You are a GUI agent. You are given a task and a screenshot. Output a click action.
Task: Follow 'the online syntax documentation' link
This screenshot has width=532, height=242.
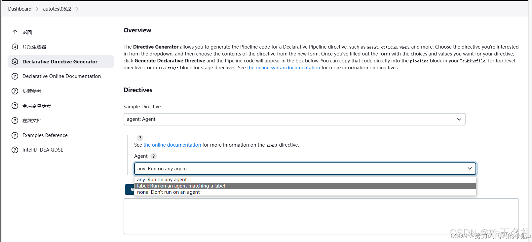click(x=284, y=68)
